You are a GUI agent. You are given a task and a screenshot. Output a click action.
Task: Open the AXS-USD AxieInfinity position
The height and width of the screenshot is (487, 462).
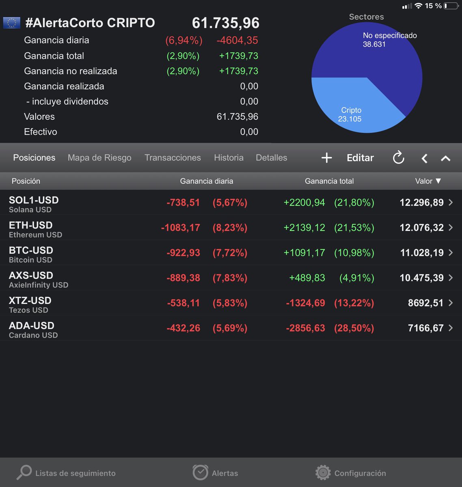231,278
